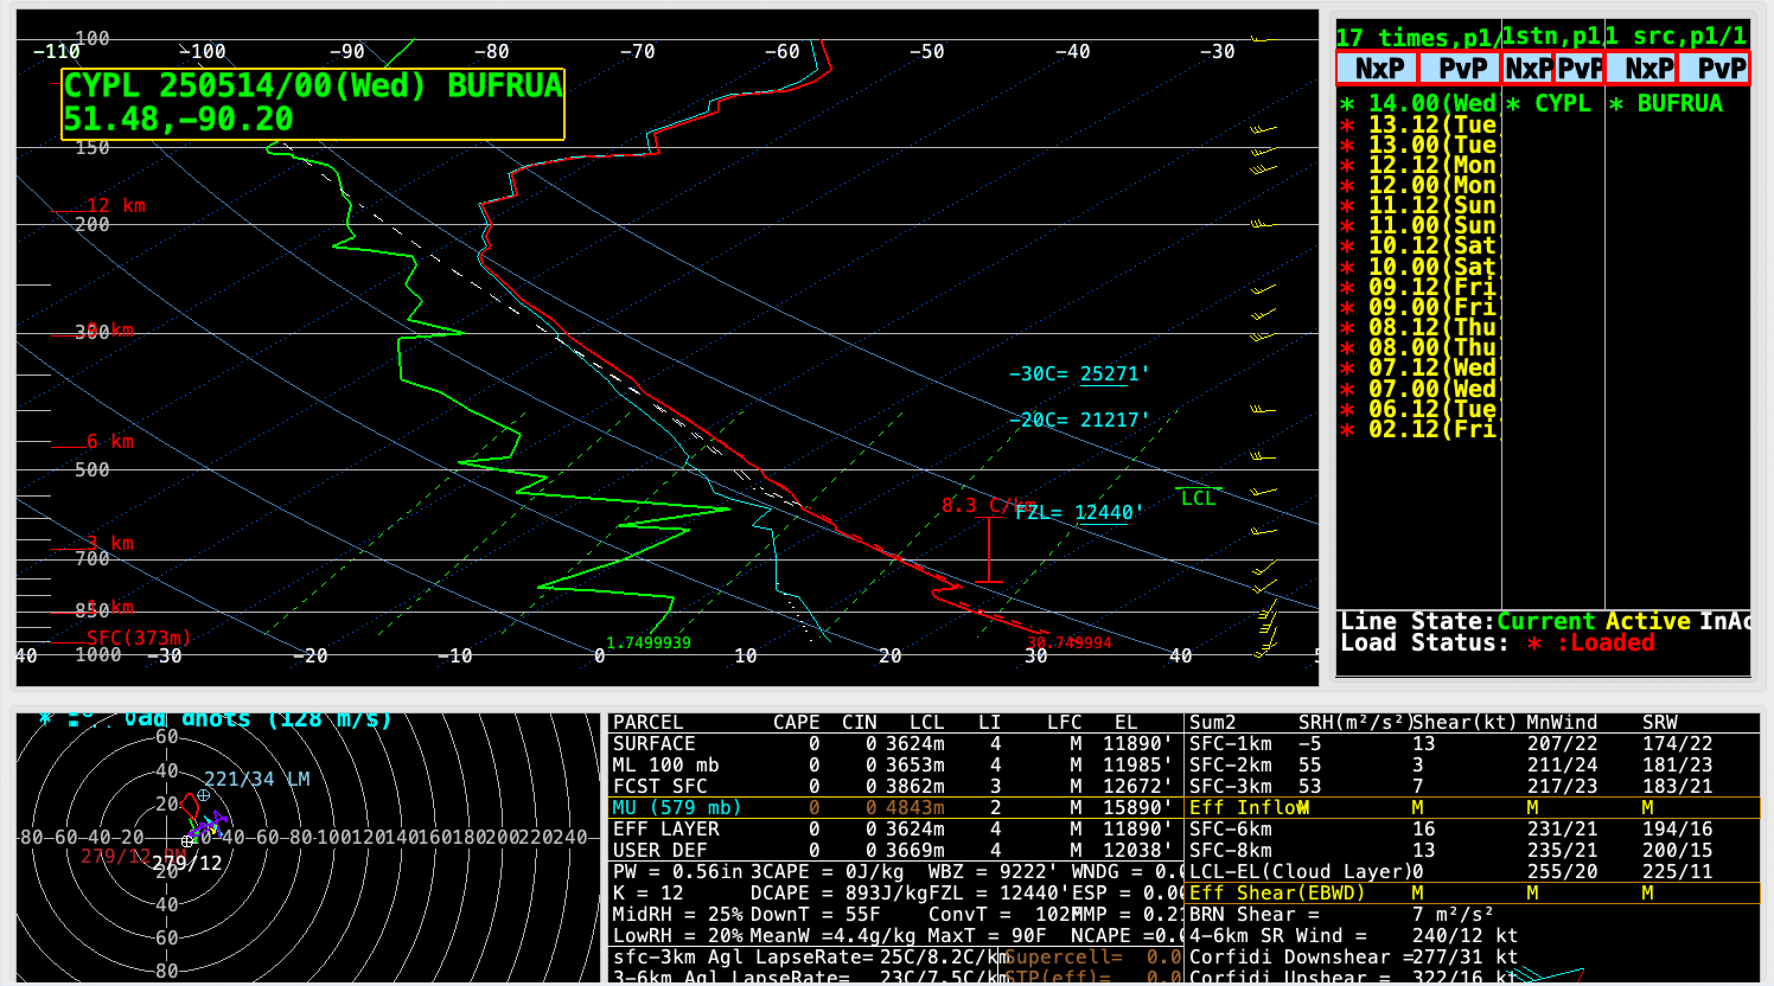Click the red surface temperature value 30.749994
Screen dimensions: 1774x986
coord(1069,643)
